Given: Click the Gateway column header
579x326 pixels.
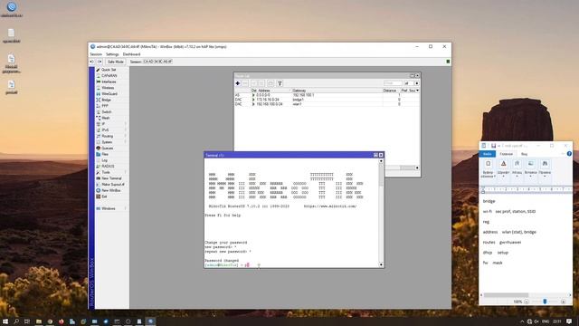Looking at the screenshot, I should pos(337,91).
